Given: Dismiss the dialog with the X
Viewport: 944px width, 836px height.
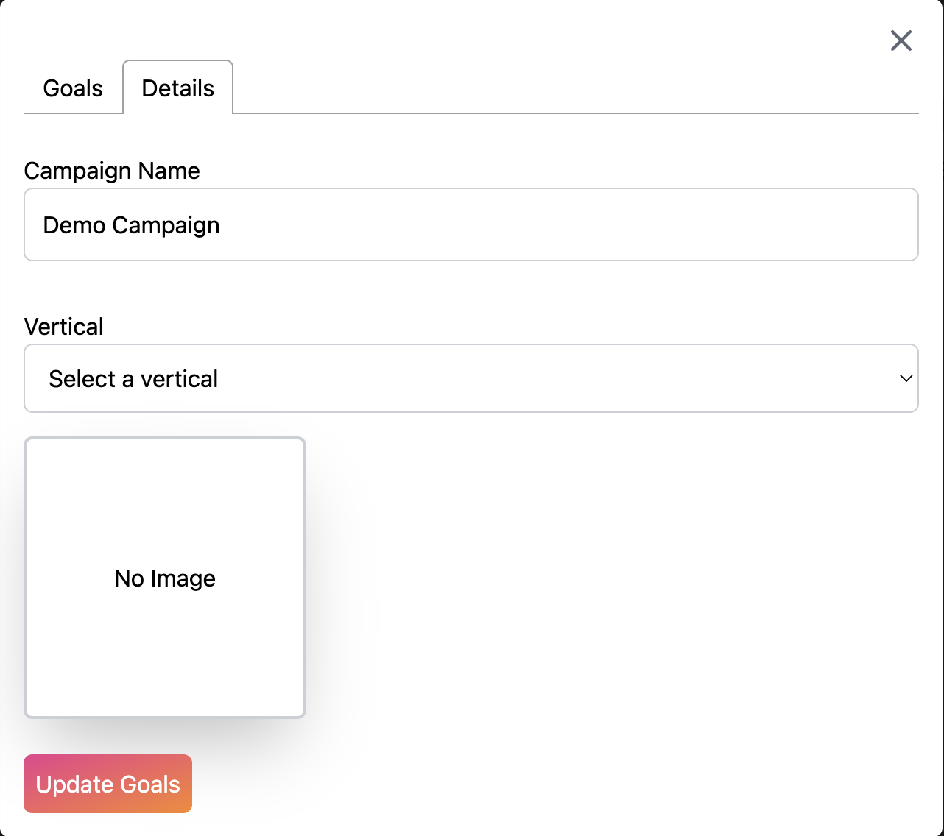Looking at the screenshot, I should click(901, 40).
